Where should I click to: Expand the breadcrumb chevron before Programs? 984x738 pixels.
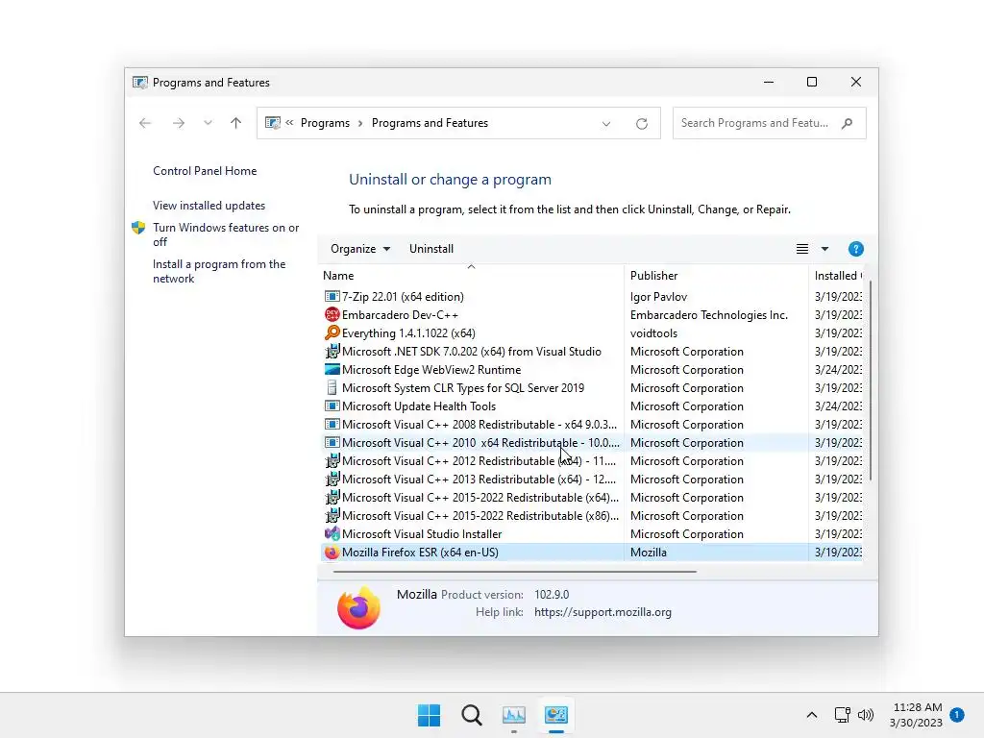(x=289, y=122)
